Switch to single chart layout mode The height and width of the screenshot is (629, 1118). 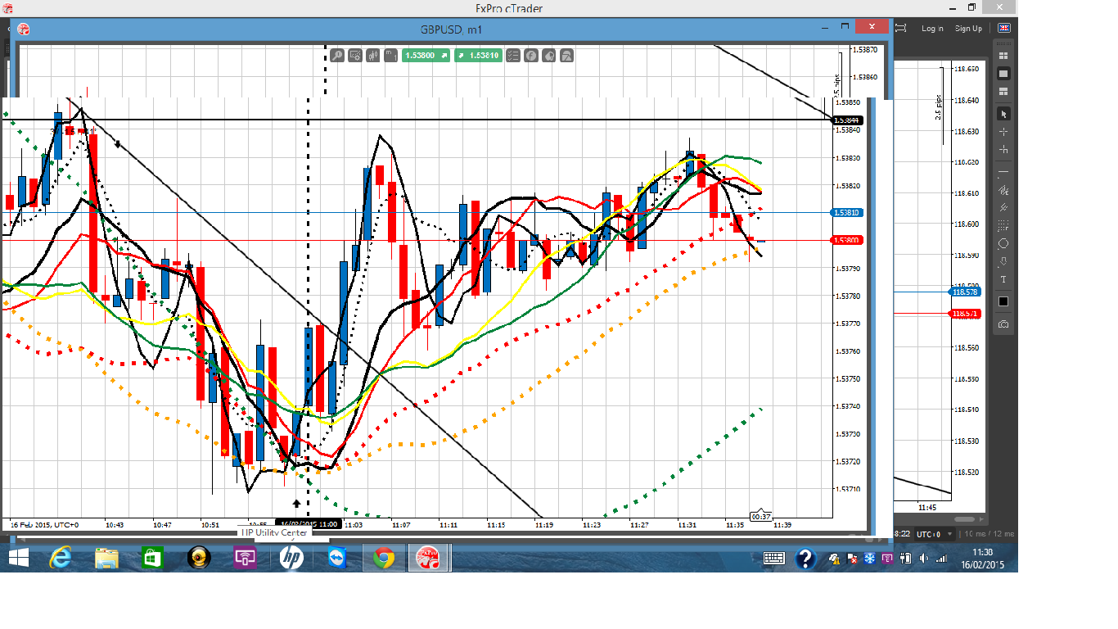1003,74
